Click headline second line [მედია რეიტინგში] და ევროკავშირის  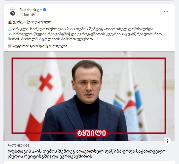[x=50, y=156]
